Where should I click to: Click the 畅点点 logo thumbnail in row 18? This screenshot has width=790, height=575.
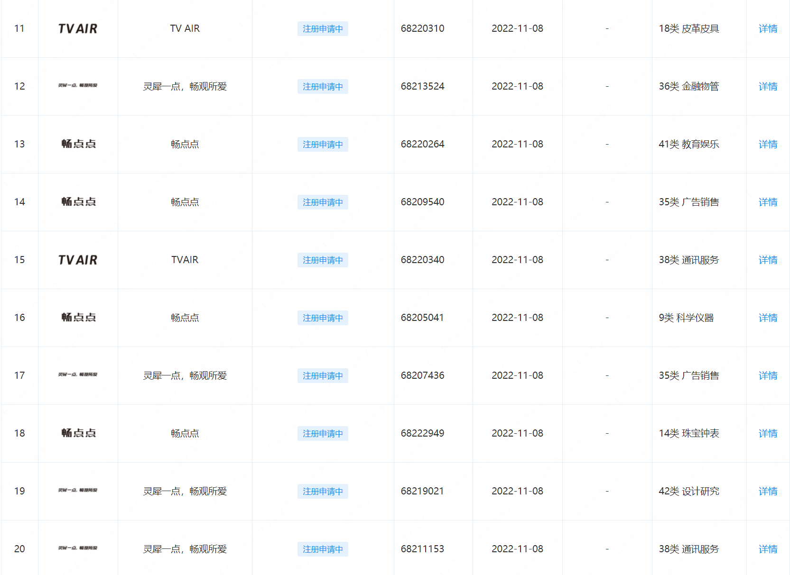pos(78,433)
